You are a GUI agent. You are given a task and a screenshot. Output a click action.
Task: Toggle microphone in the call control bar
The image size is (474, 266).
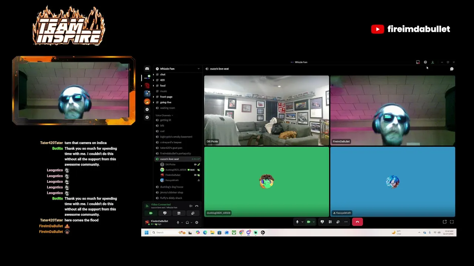[297, 222]
